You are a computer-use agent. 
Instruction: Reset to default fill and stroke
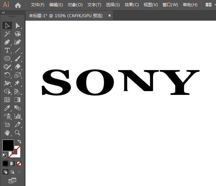click(4, 155)
